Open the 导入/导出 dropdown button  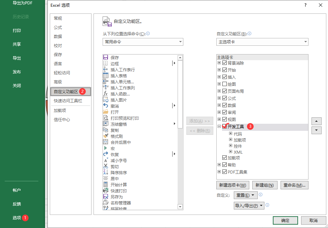tap(249, 205)
